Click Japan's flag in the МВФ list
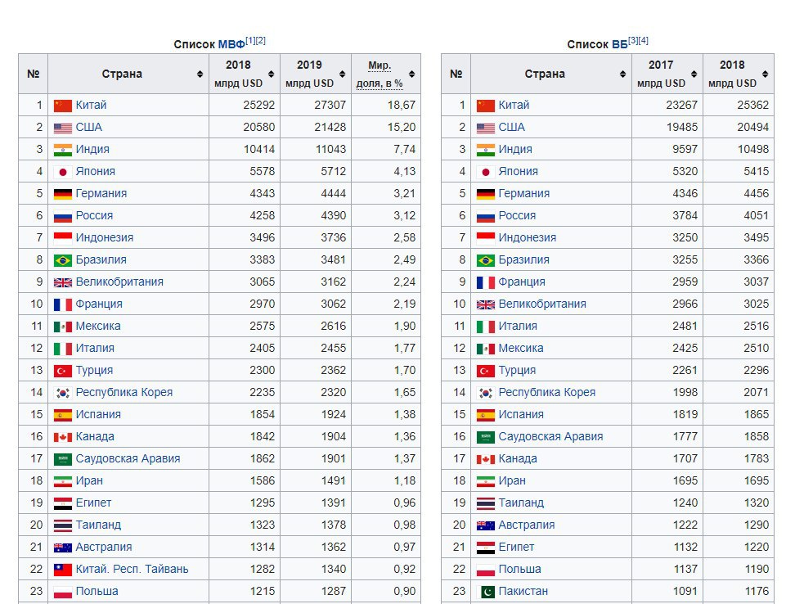Screen dimensions: 804x604 pos(63,172)
